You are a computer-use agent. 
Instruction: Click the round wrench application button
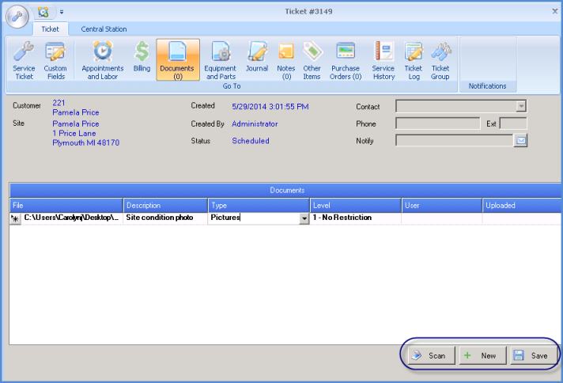pos(17,17)
